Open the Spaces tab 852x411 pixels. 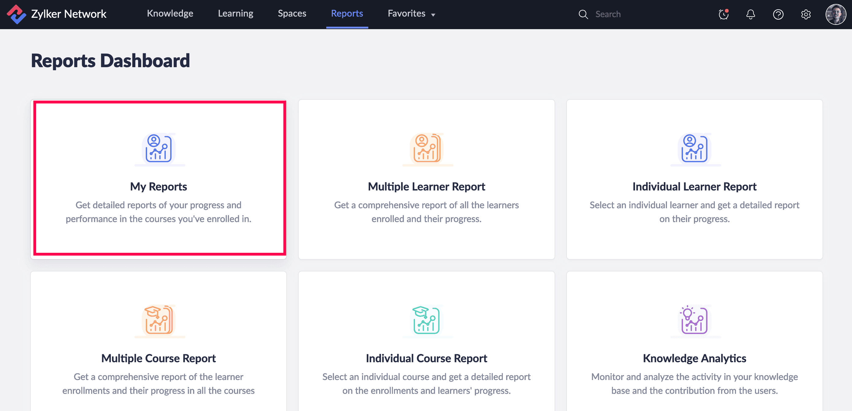point(292,13)
